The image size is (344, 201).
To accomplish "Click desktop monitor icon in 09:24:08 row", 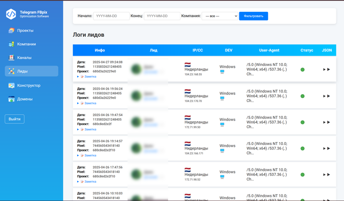I will pos(222,72).
